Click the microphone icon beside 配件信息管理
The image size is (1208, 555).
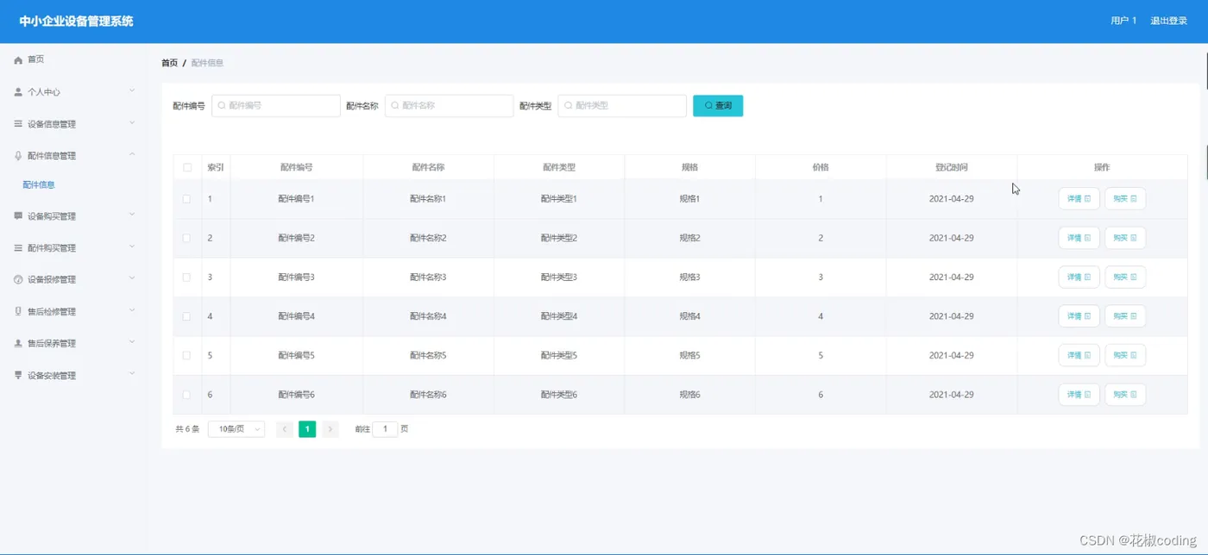18,156
